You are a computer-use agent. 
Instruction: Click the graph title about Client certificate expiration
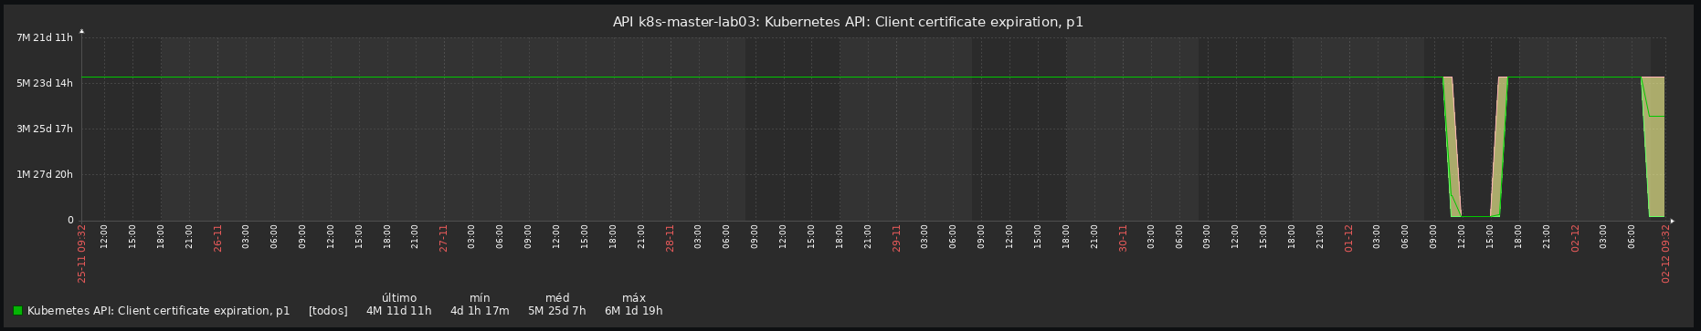point(848,22)
